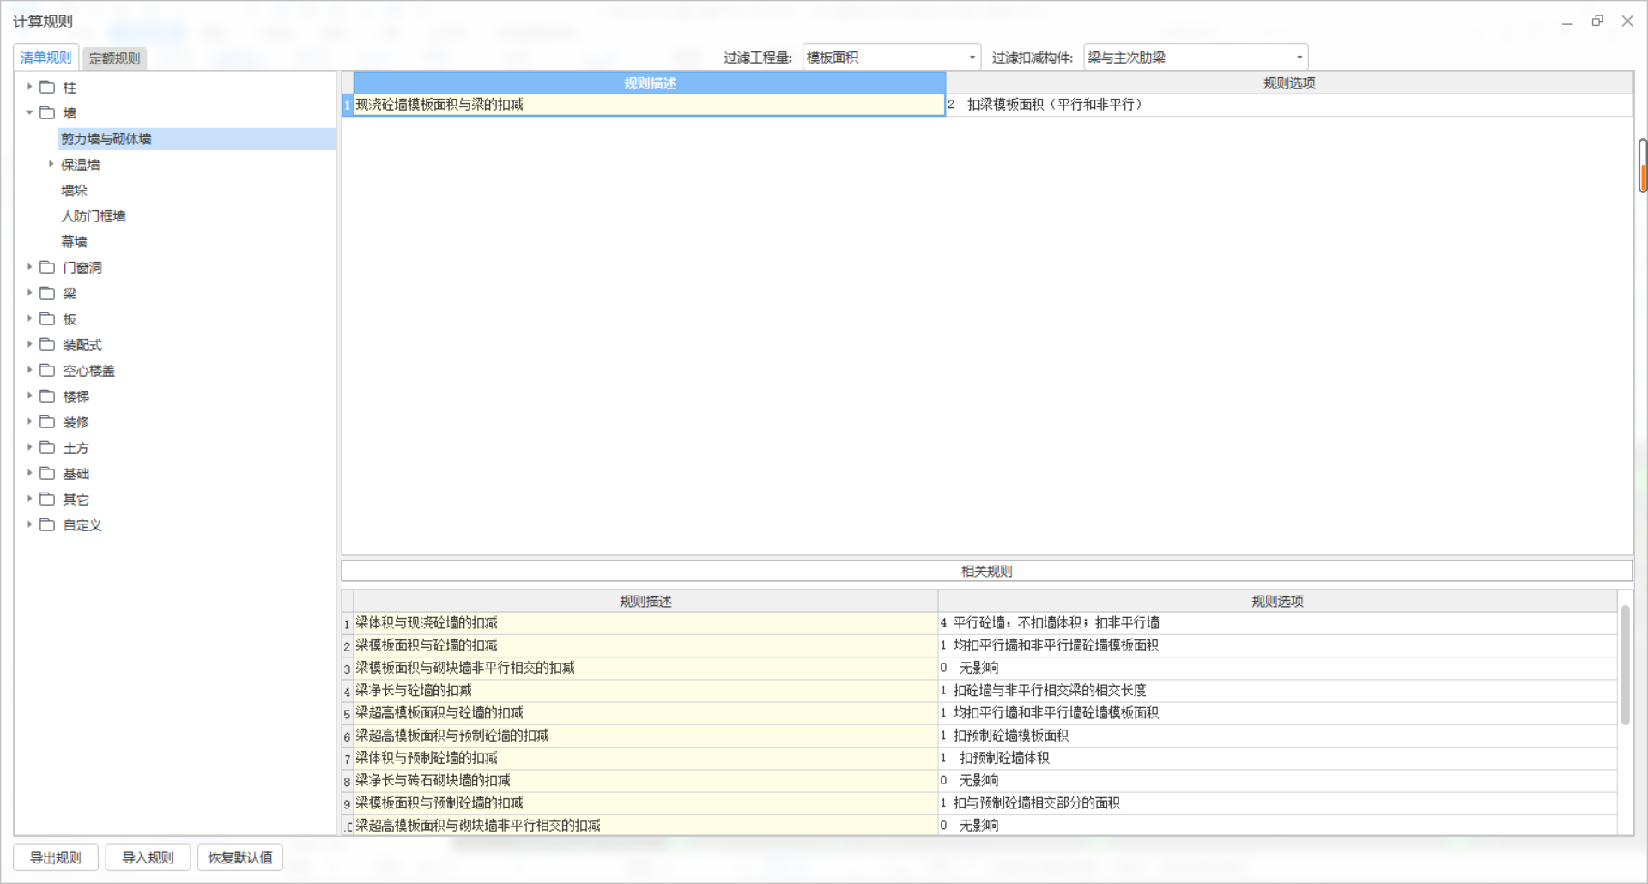Expand the 基础 tree node arrow

(x=29, y=473)
